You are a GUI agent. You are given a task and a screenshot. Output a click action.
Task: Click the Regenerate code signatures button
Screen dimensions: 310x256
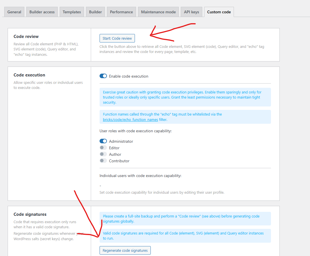tap(125, 250)
